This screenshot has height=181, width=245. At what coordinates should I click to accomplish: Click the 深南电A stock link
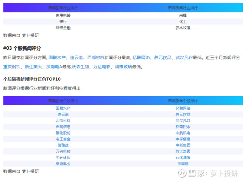[54, 67]
